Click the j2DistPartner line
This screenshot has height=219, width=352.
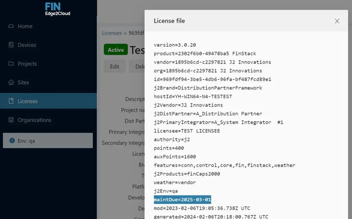click(x=208, y=113)
